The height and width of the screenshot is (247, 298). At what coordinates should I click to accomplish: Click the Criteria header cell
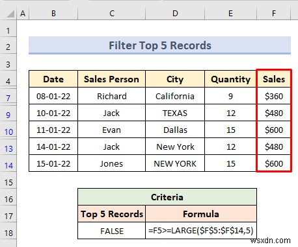pos(167,197)
